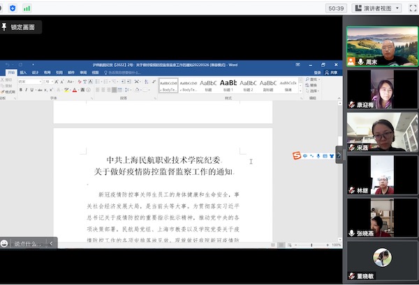Click the sort icon in paragraph group
Image resolution: width=419 pixels, height=285 pixels.
pos(146,82)
